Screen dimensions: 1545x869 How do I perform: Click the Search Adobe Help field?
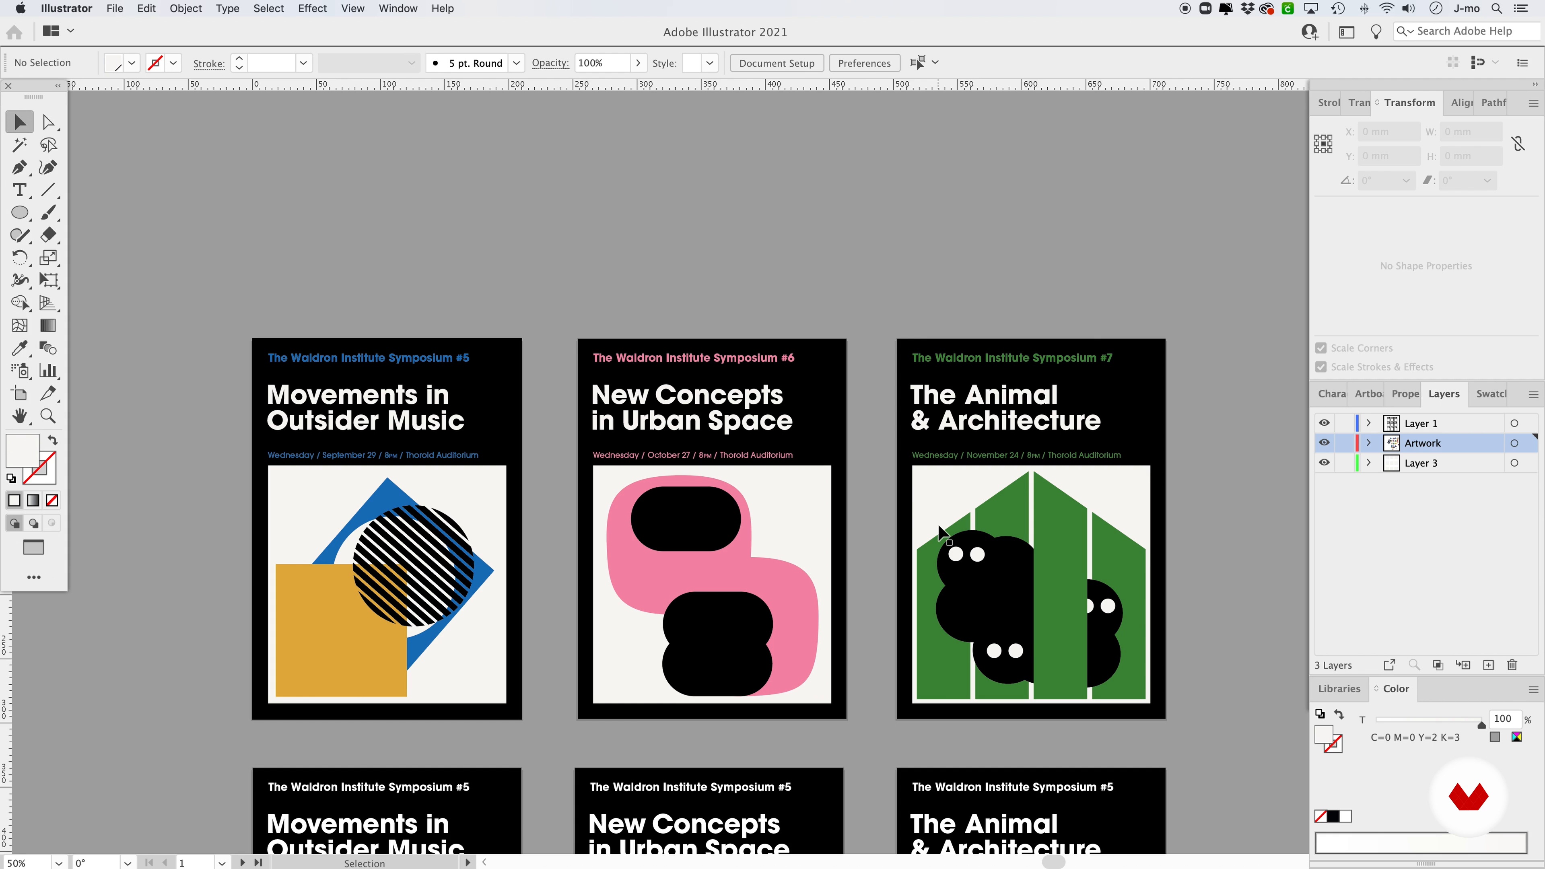[x=1467, y=31]
